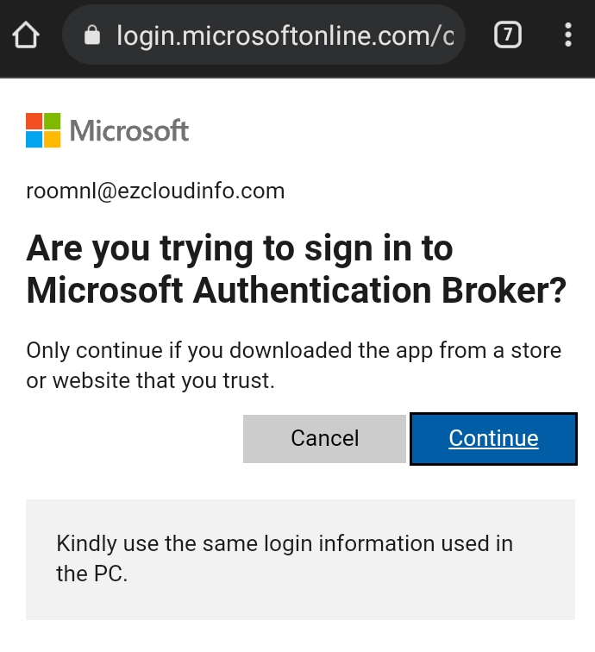The width and height of the screenshot is (595, 652).
Task: Click the red square of the Microsoft logo
Action: (34, 121)
